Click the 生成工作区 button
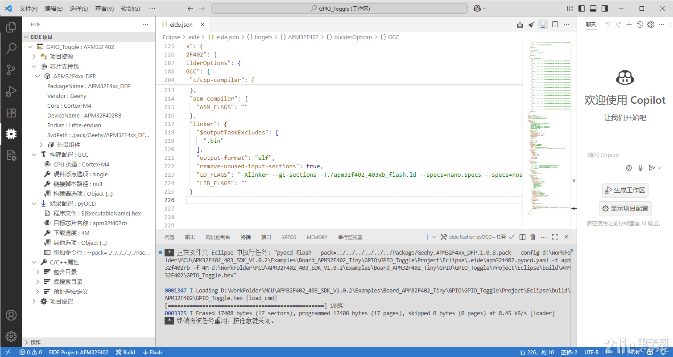The image size is (673, 357). coord(625,190)
